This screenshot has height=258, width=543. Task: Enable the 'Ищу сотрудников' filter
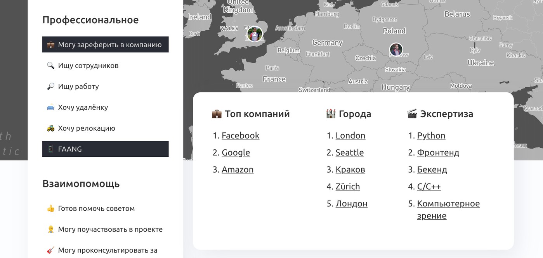[88, 66]
